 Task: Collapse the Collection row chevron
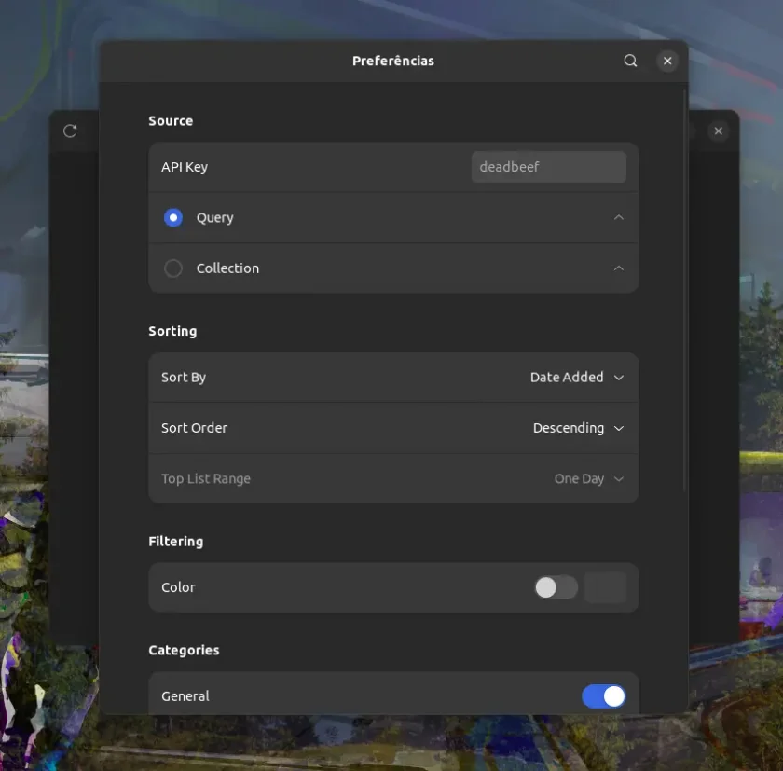[618, 268]
